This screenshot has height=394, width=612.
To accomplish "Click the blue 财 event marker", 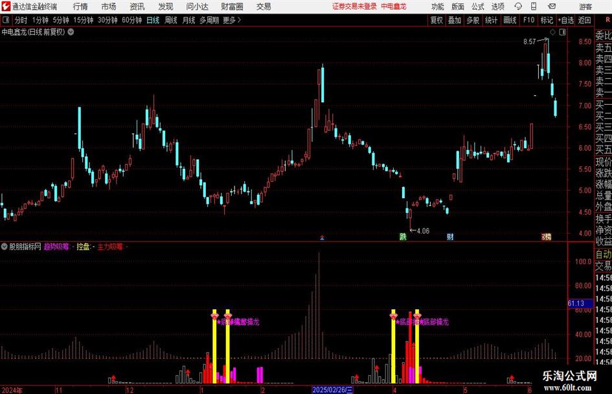I will (x=450, y=236).
